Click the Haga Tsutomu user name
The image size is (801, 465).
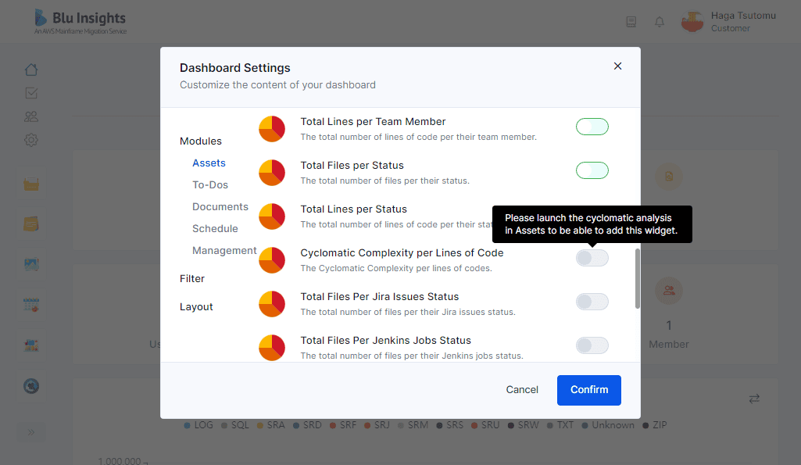[x=743, y=16]
